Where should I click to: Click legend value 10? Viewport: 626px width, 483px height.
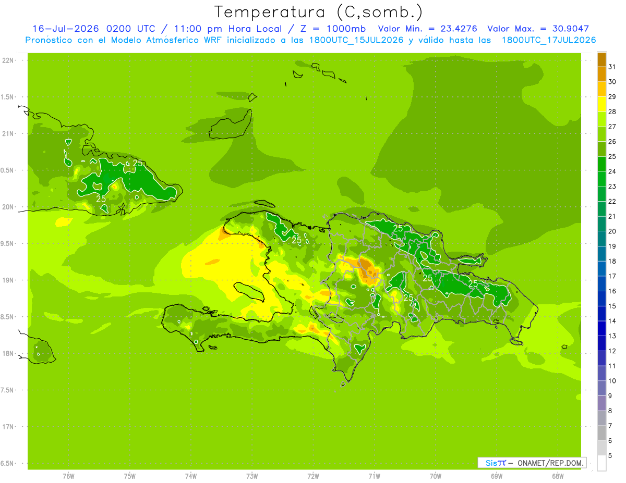click(612, 381)
